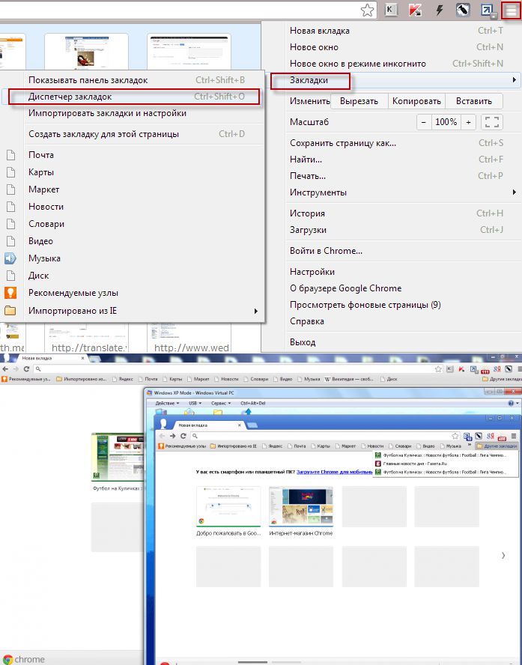Expand the Инструменты submenu

click(x=403, y=192)
